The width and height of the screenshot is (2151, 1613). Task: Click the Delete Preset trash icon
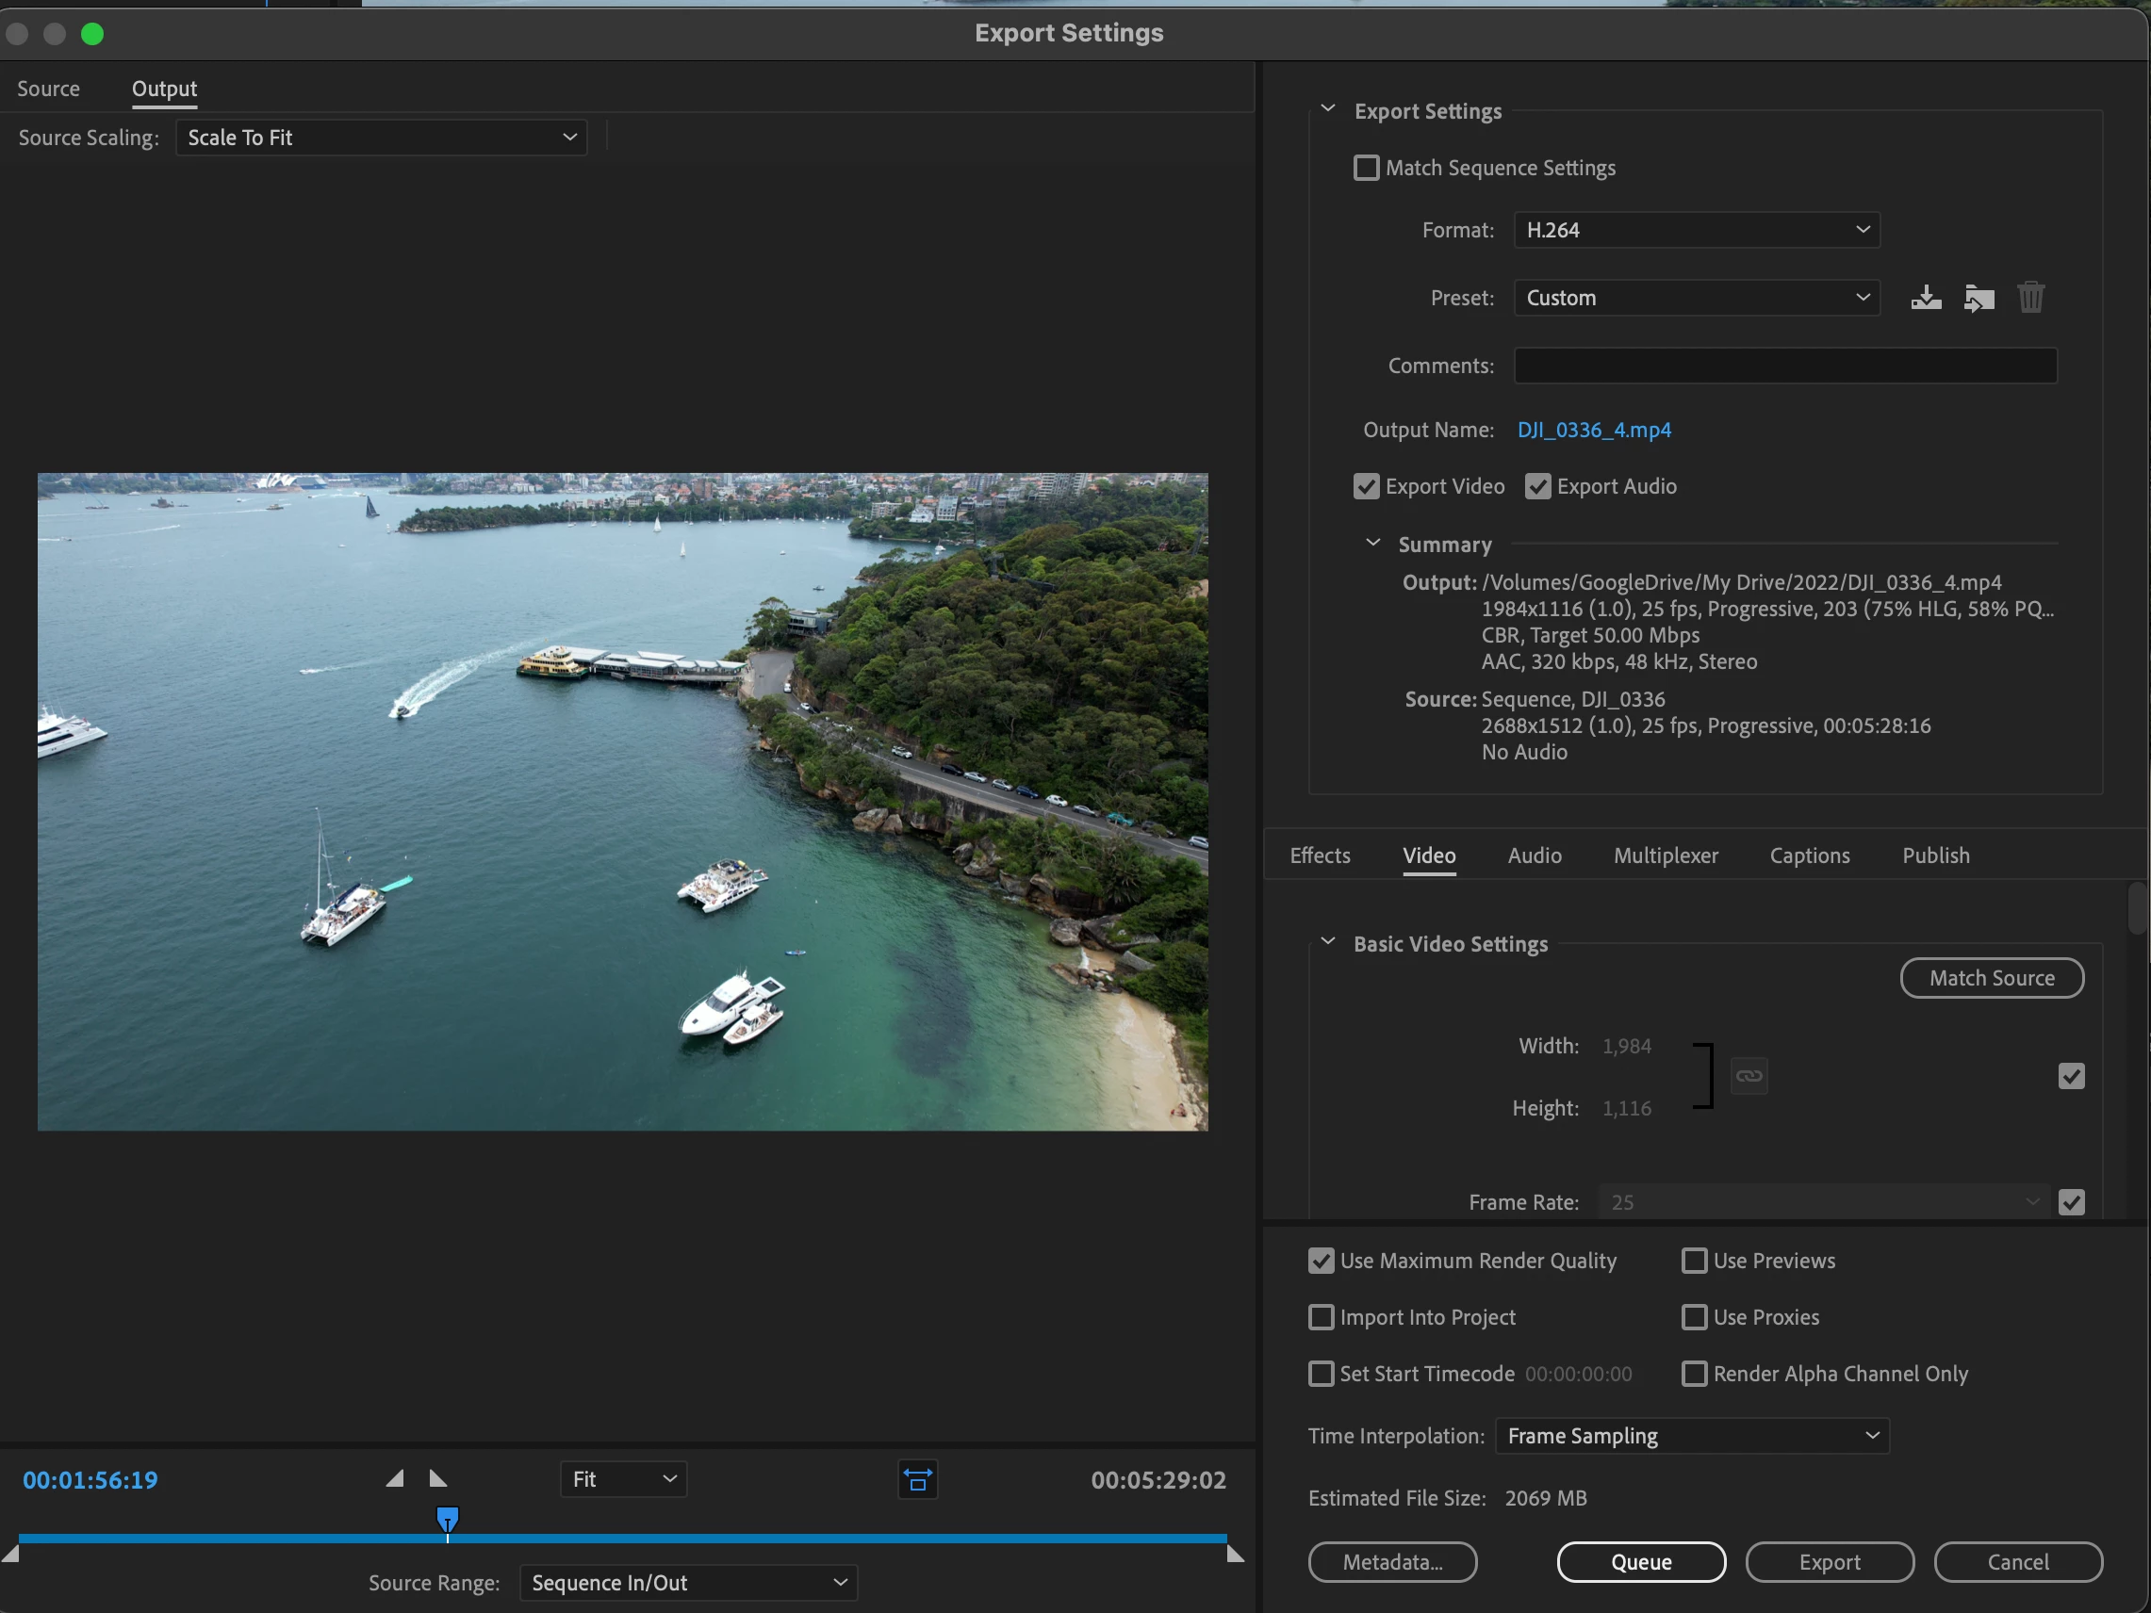[x=2030, y=298]
